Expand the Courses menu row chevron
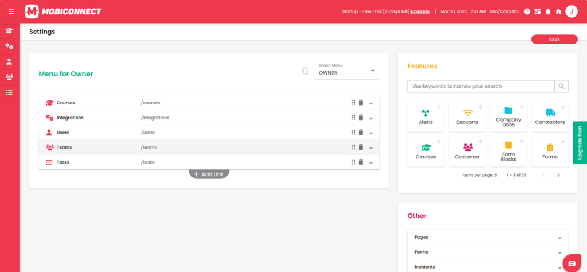The image size is (587, 272). click(x=371, y=103)
